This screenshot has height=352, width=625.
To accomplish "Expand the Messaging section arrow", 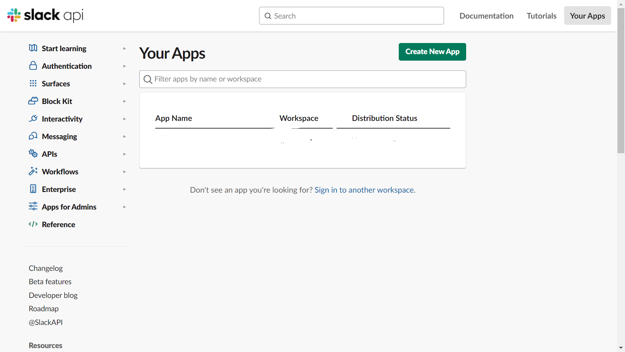I will coord(124,137).
